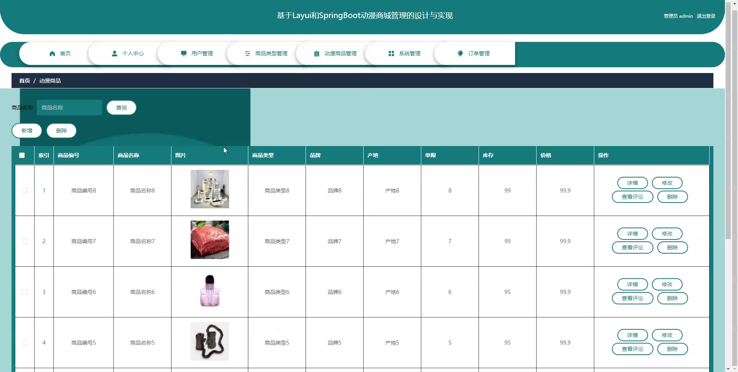Click the clipboard icon for 动漫商品管理
Viewport: 738px width, 372px height.
[x=317, y=53]
